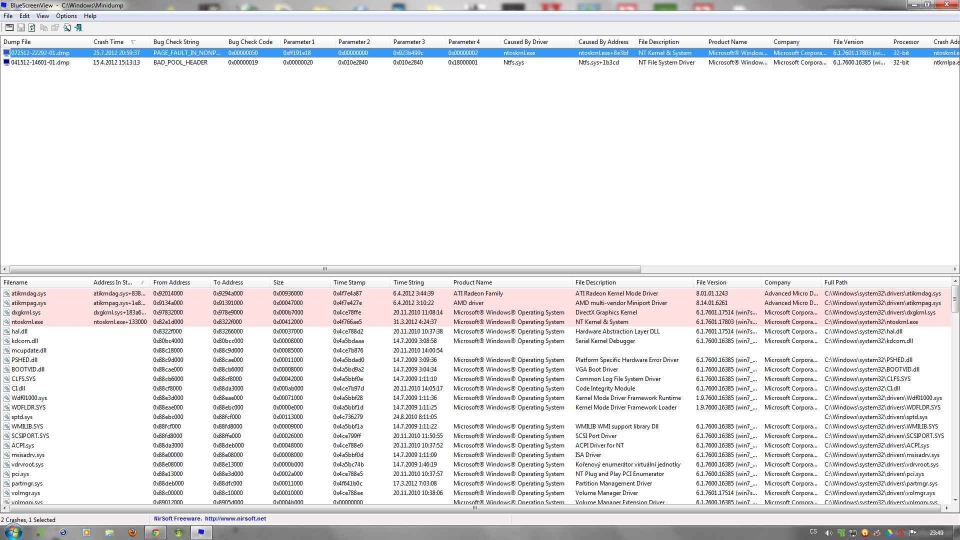The width and height of the screenshot is (960, 540).
Task: Click the Caused By Driver column header
Action: point(525,42)
